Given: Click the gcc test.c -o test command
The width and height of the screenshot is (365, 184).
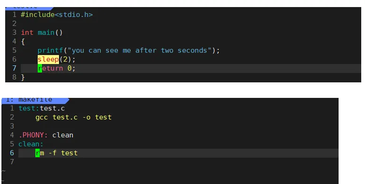Looking at the screenshot, I should tap(74, 117).
